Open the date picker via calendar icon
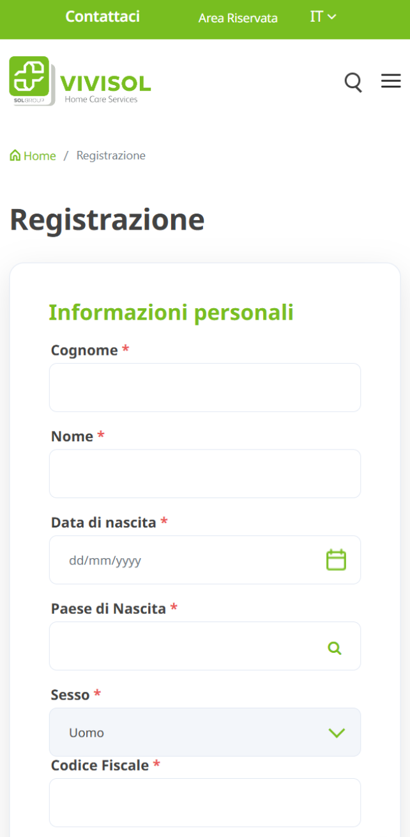 coord(337,559)
